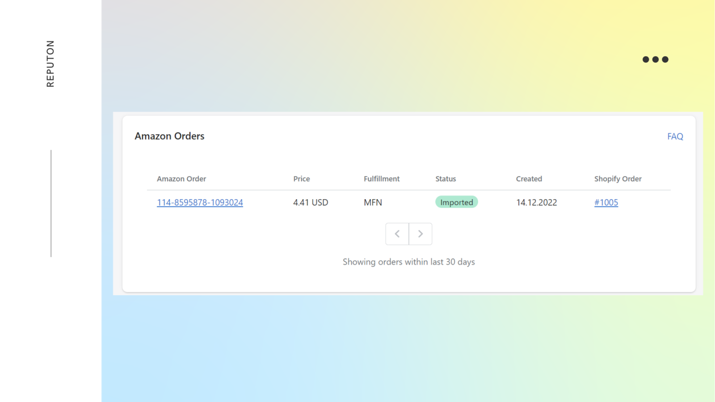
Task: Open Amazon order 114-8595878-1093024
Action: pyautogui.click(x=200, y=202)
